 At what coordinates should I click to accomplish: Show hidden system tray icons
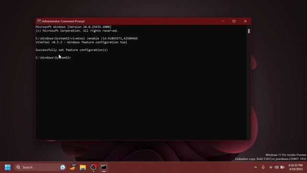click(x=255, y=167)
